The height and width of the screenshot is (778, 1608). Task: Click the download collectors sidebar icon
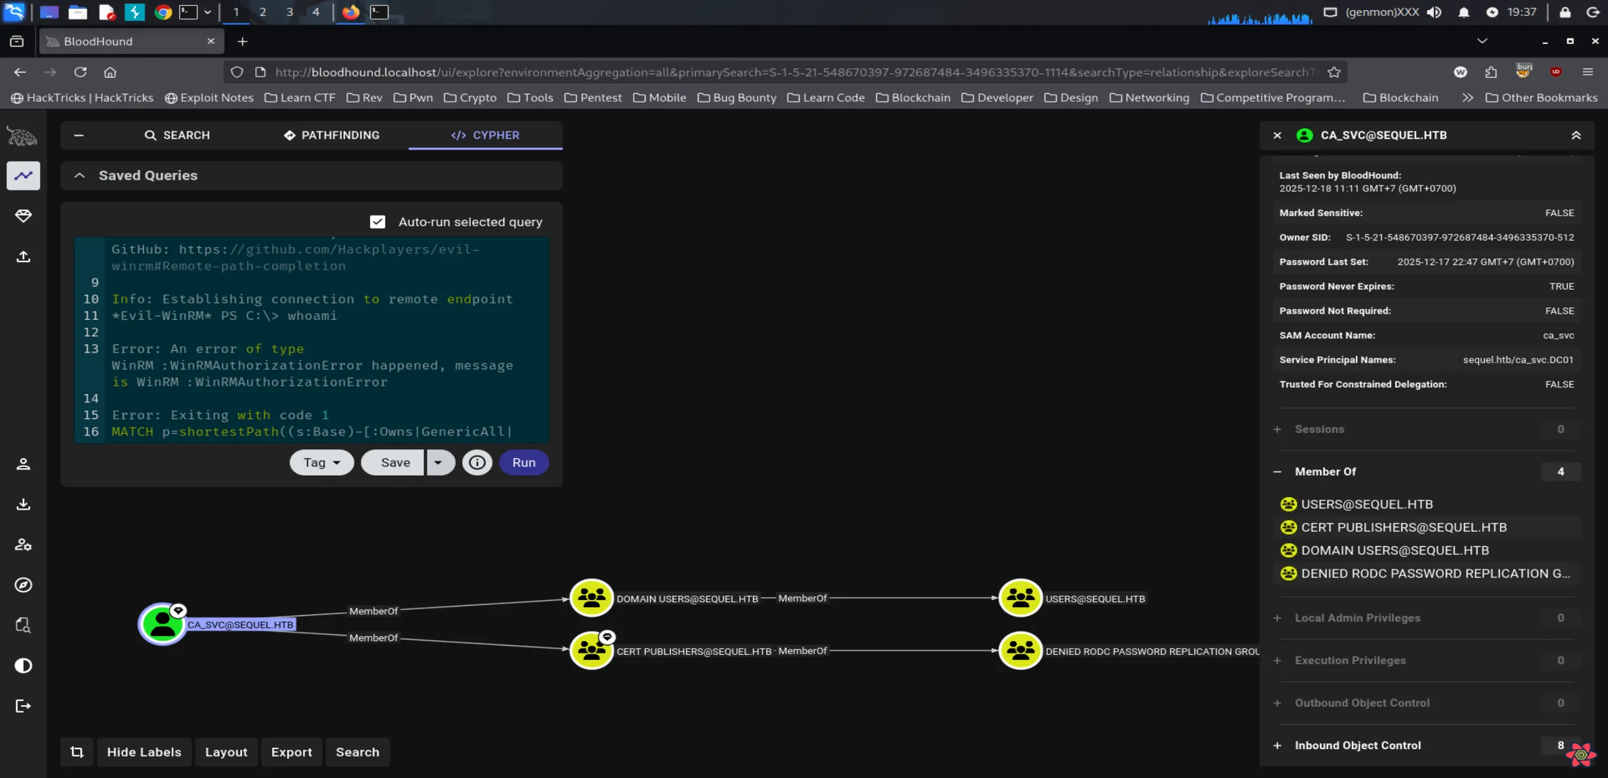pos(23,504)
